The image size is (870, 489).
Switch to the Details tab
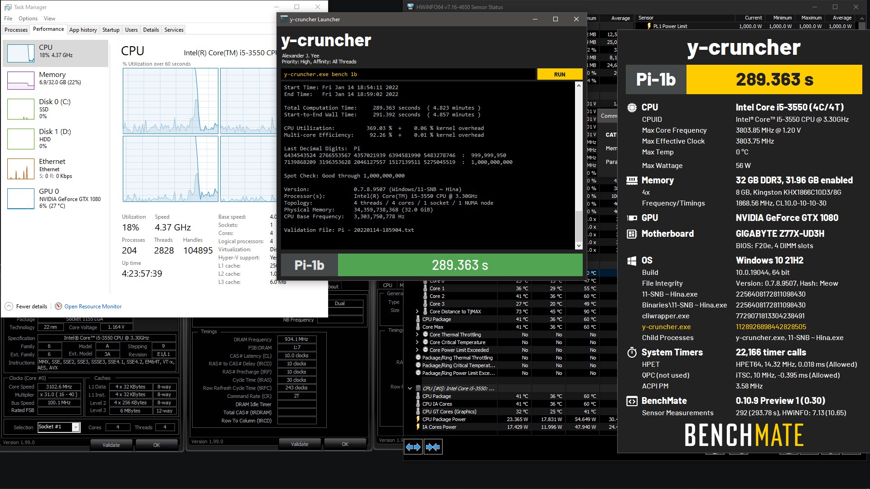click(151, 30)
